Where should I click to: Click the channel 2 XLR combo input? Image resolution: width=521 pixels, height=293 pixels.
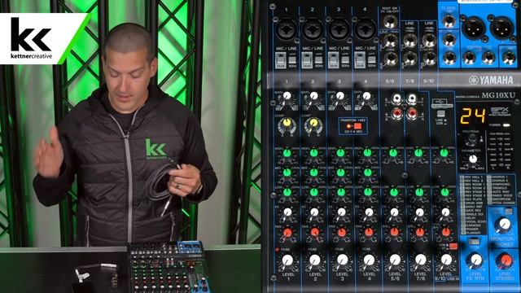click(313, 29)
